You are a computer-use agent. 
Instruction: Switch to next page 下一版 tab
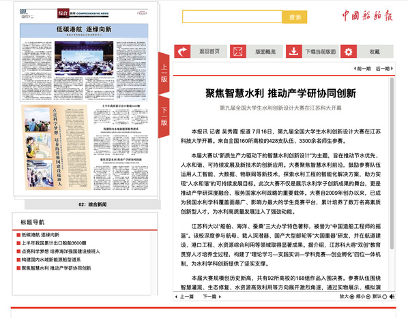tap(164, 117)
